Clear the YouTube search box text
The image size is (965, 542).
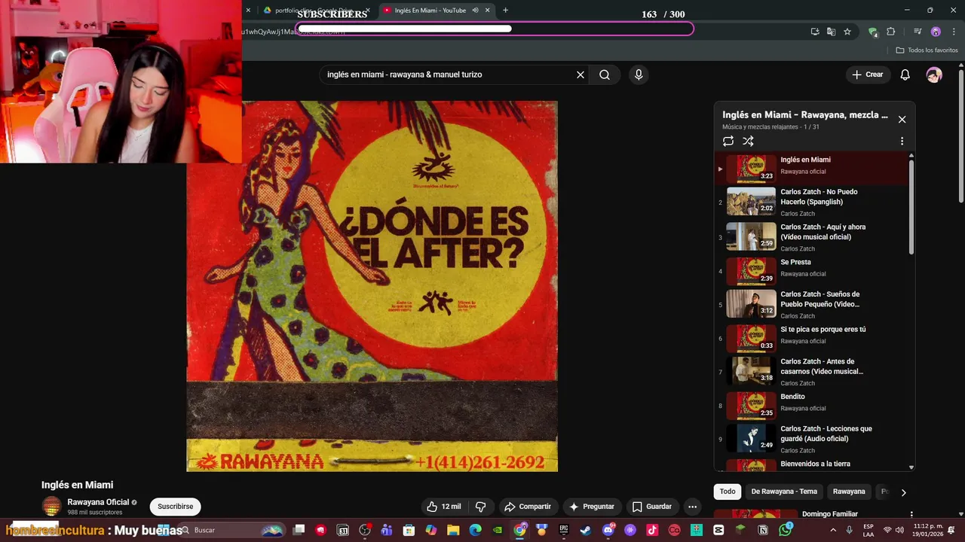tap(581, 75)
